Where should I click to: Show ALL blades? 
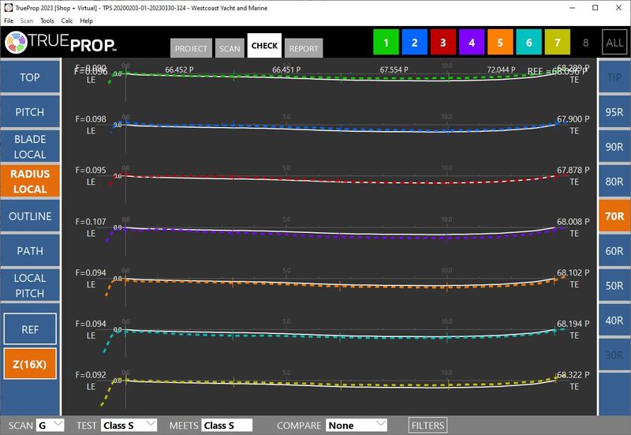(x=613, y=43)
